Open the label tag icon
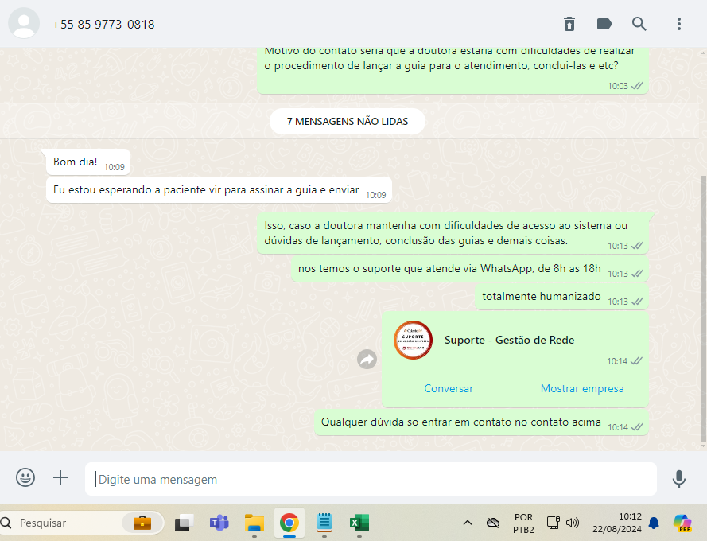The height and width of the screenshot is (541, 707). tap(604, 24)
